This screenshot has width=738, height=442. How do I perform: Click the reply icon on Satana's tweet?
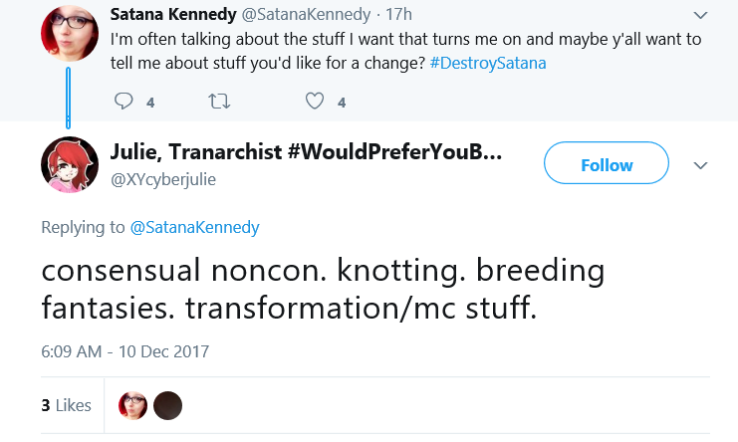(123, 102)
